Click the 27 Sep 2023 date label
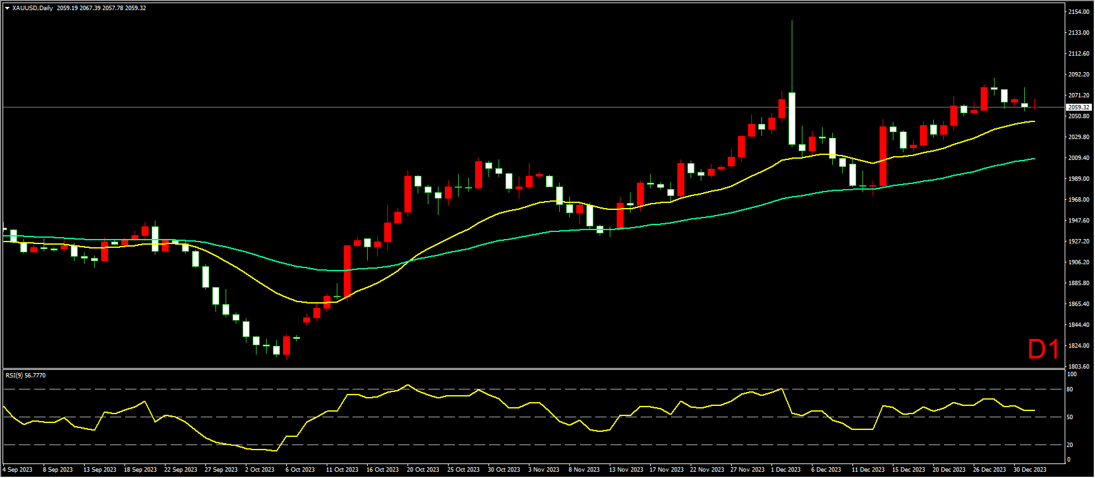 221,470
